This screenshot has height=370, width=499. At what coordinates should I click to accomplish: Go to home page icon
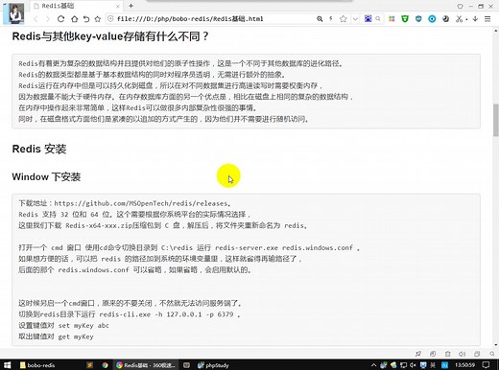pos(74,19)
